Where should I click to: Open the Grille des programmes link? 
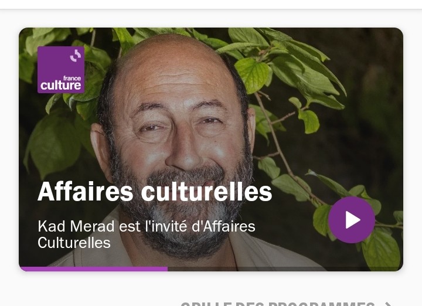(x=277, y=304)
